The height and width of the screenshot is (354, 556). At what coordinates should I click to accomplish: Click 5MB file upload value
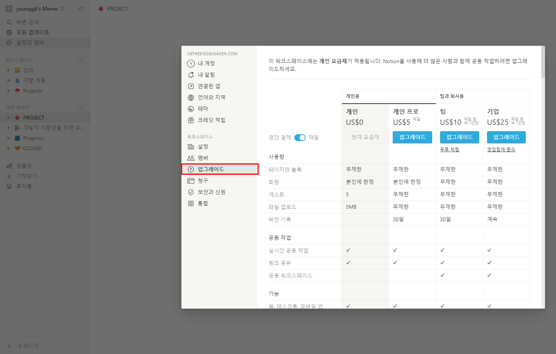click(351, 207)
